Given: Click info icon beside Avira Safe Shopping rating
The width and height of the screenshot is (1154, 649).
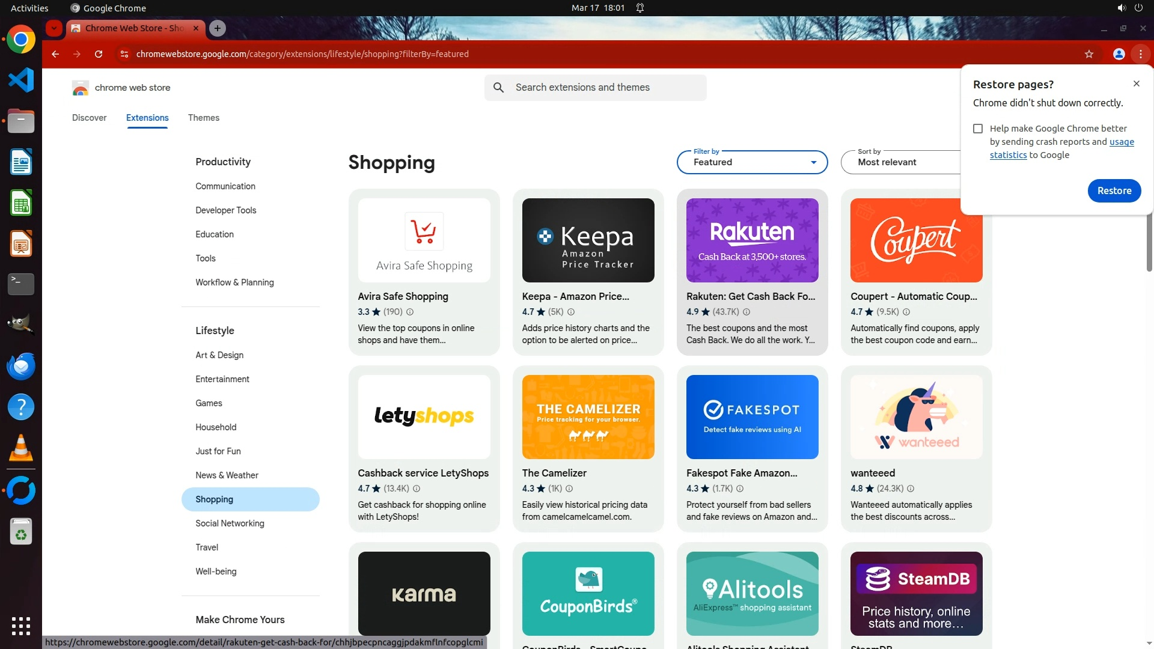Looking at the screenshot, I should [410, 312].
